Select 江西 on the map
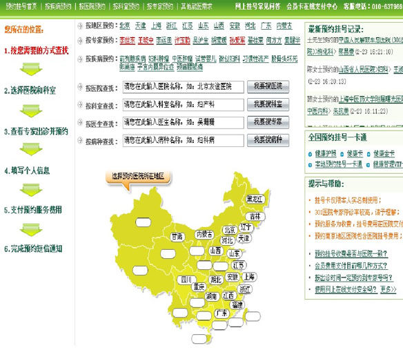 (228, 295)
